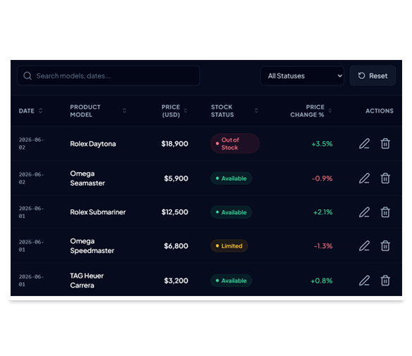Screen dimensions: 412x356
Task: Edit the Omega Seamaster entry
Action: (364, 178)
